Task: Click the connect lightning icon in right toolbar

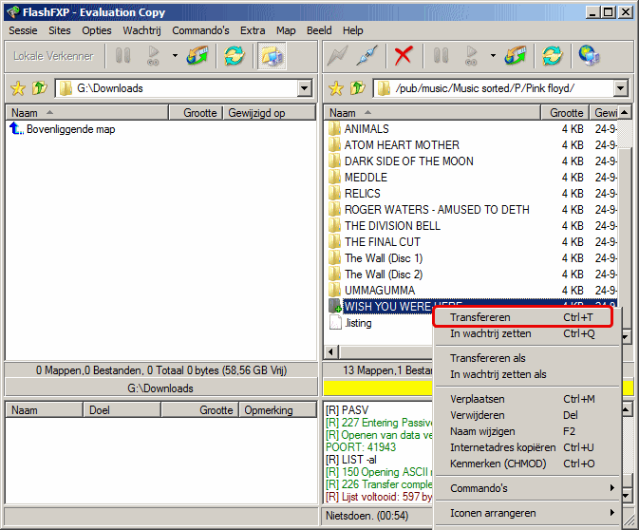Action: pos(338,55)
